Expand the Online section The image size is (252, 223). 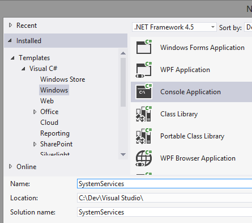[11, 166]
